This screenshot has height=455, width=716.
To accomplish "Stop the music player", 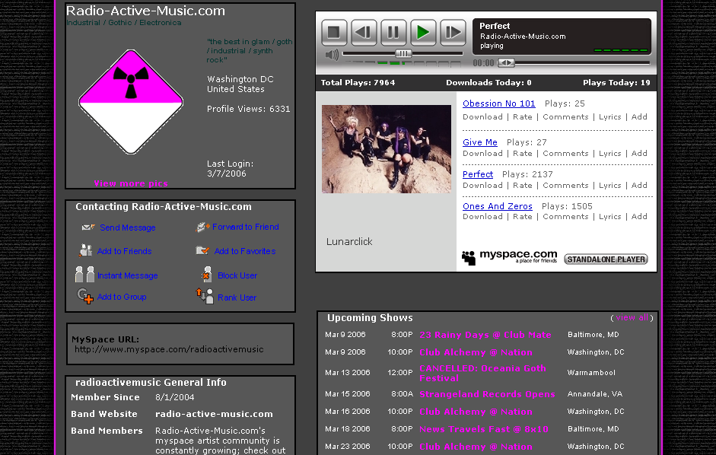I will (334, 32).
